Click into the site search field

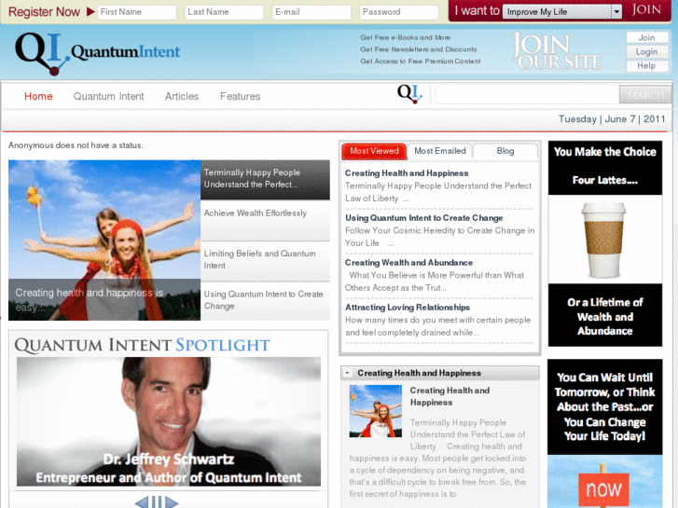click(x=527, y=95)
